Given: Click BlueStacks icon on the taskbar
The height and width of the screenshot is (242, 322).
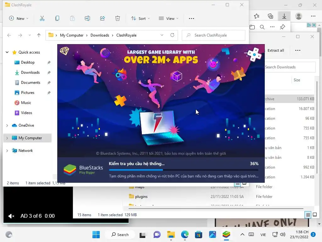Looking at the screenshot, I should click(x=226, y=234).
